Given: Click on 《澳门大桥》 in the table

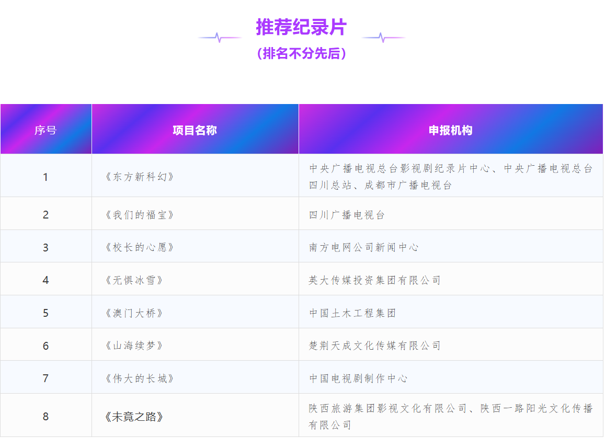Looking at the screenshot, I should (x=134, y=313).
